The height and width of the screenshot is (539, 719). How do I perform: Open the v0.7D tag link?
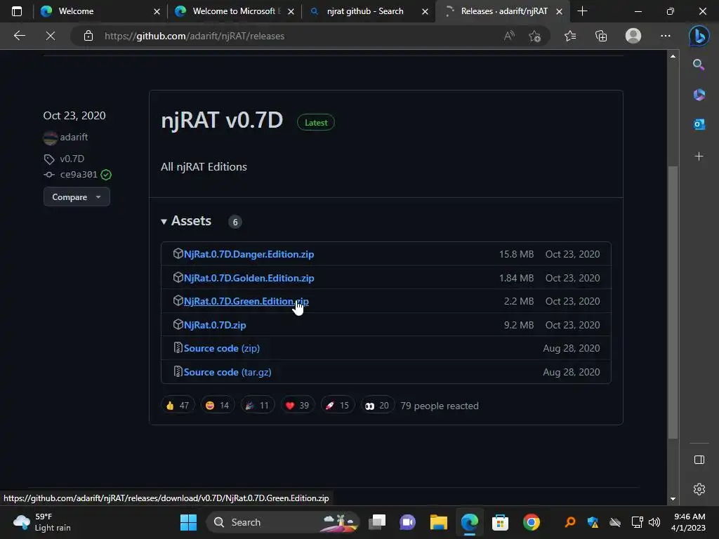pos(72,159)
